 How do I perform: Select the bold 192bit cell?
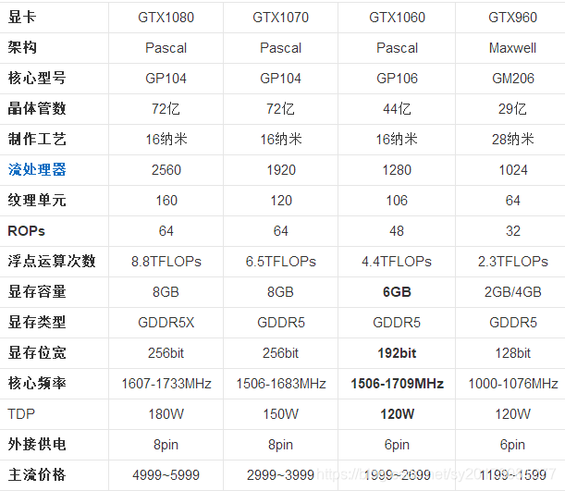[x=397, y=353]
